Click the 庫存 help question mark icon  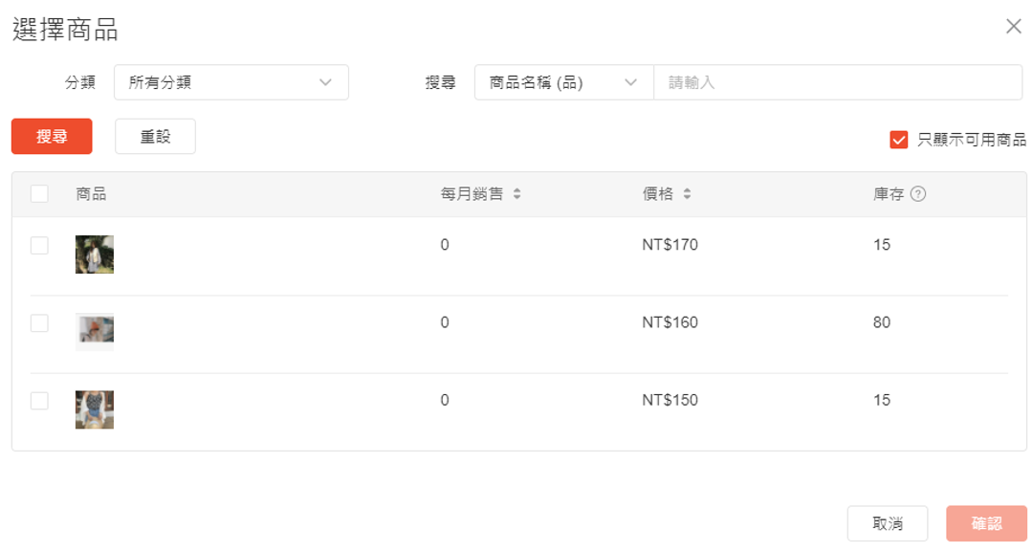pyautogui.click(x=918, y=194)
